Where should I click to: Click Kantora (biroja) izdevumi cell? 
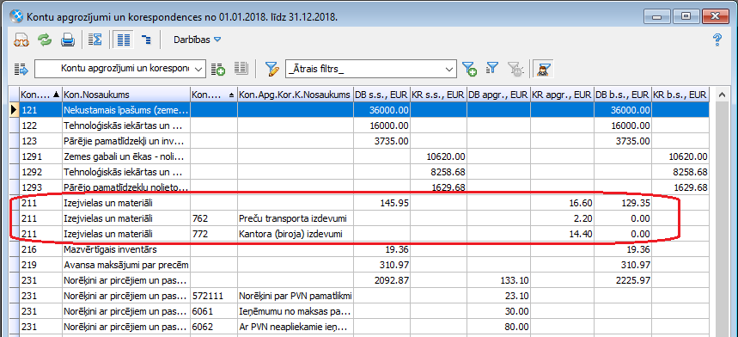[295, 234]
